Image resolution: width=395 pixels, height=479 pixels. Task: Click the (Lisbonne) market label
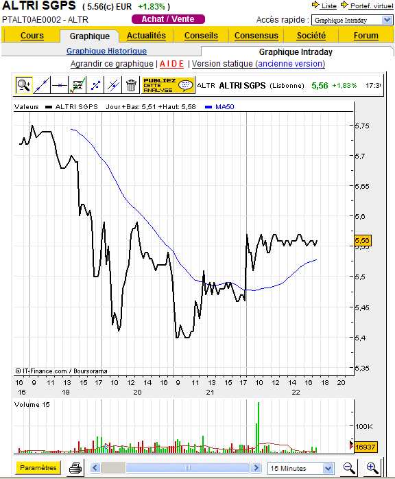(x=287, y=86)
